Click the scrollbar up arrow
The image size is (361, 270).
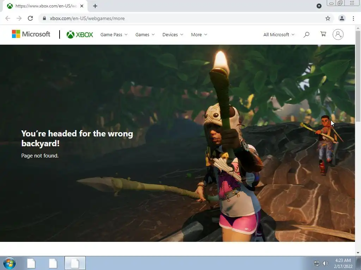(358, 28)
